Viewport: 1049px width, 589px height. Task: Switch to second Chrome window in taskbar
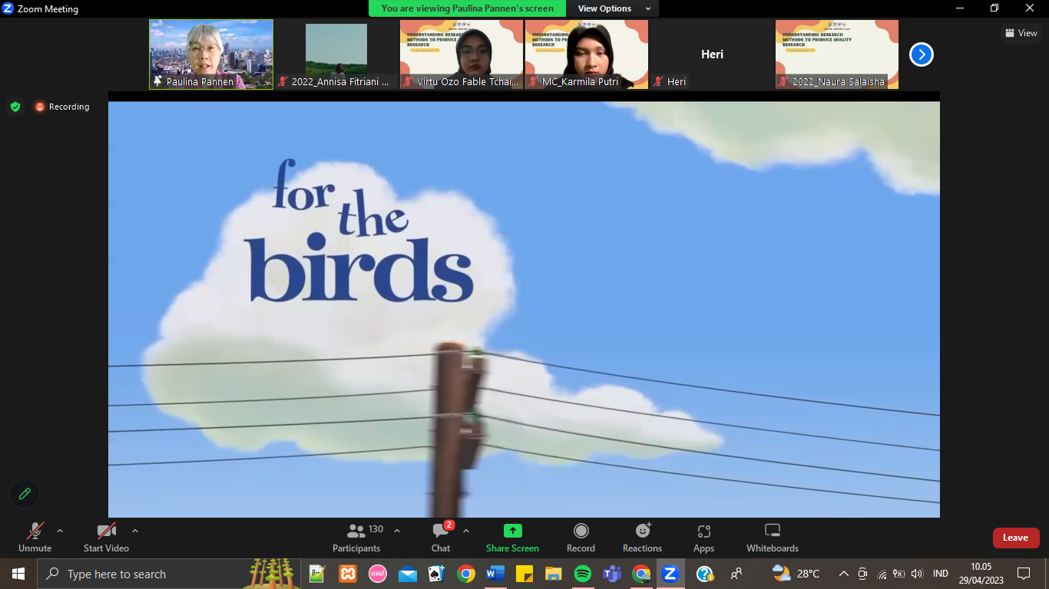pos(641,574)
